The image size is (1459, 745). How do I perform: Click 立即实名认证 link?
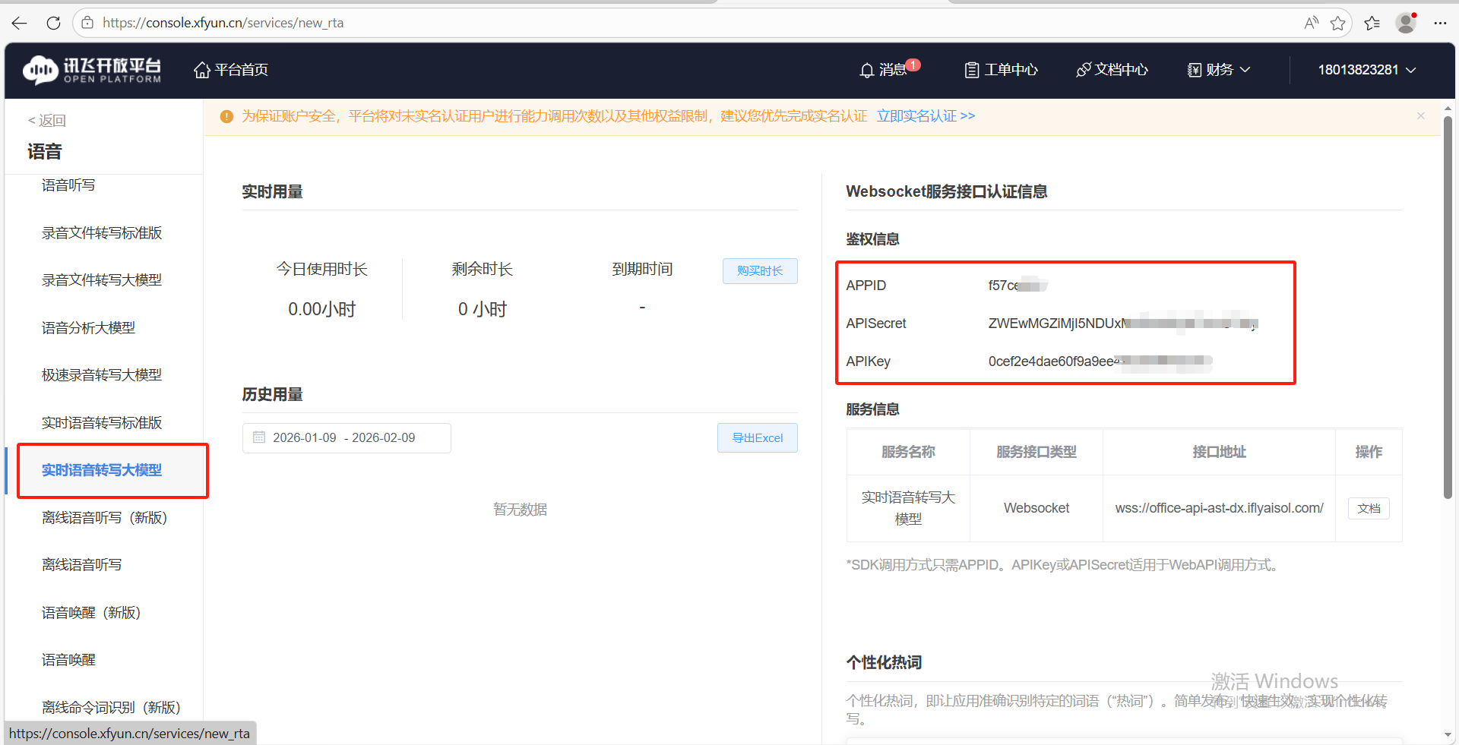coord(925,116)
